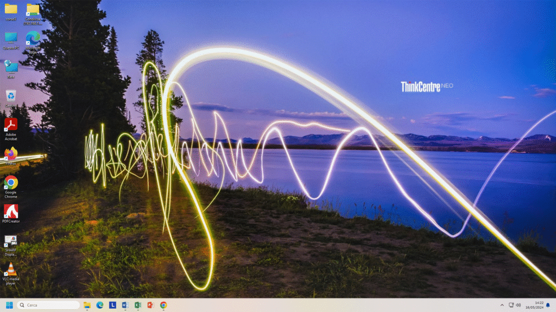Click the Windows Start button
The width and height of the screenshot is (556, 312).
tap(9, 305)
